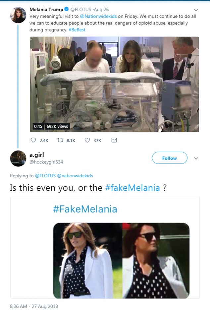Open chevron menu beside Follow button
Image resolution: width=210 pixels, height=312 pixels.
pos(196,158)
